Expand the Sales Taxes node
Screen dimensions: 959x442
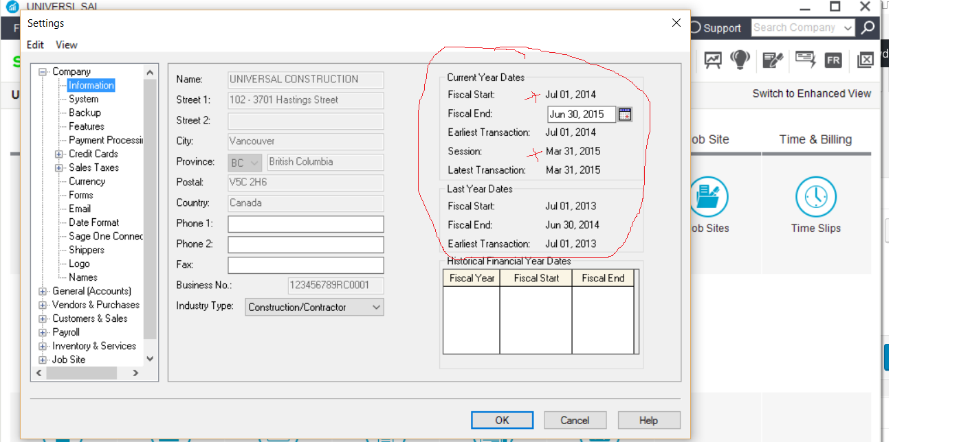(x=59, y=167)
